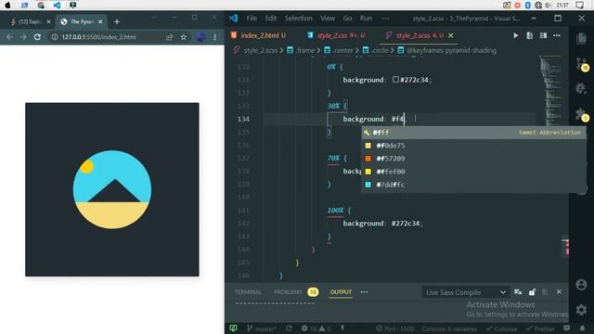Close the style_2.scss editor tab

[450, 35]
